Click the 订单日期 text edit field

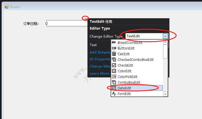pos(66,24)
